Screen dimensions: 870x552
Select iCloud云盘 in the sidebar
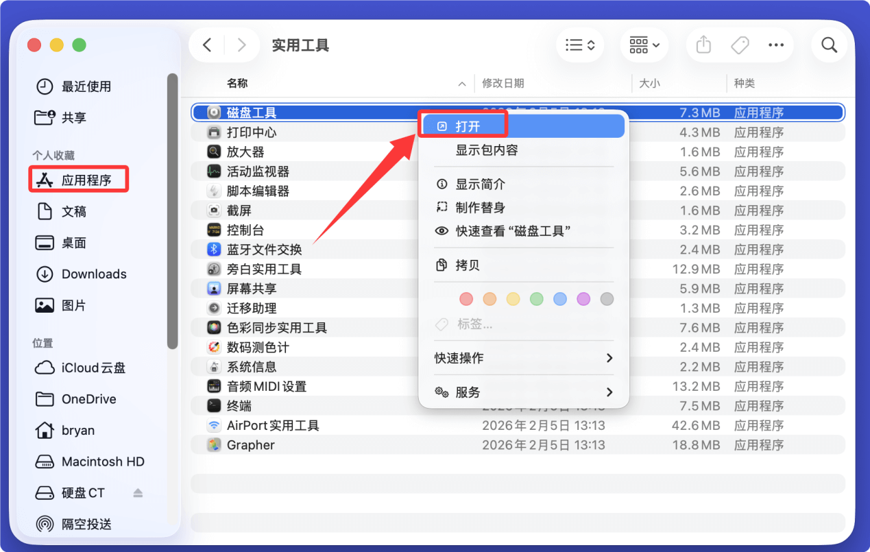[77, 368]
